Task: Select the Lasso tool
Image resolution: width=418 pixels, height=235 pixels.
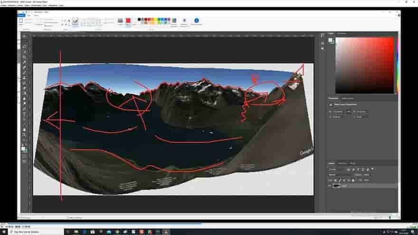Action: tap(24, 47)
